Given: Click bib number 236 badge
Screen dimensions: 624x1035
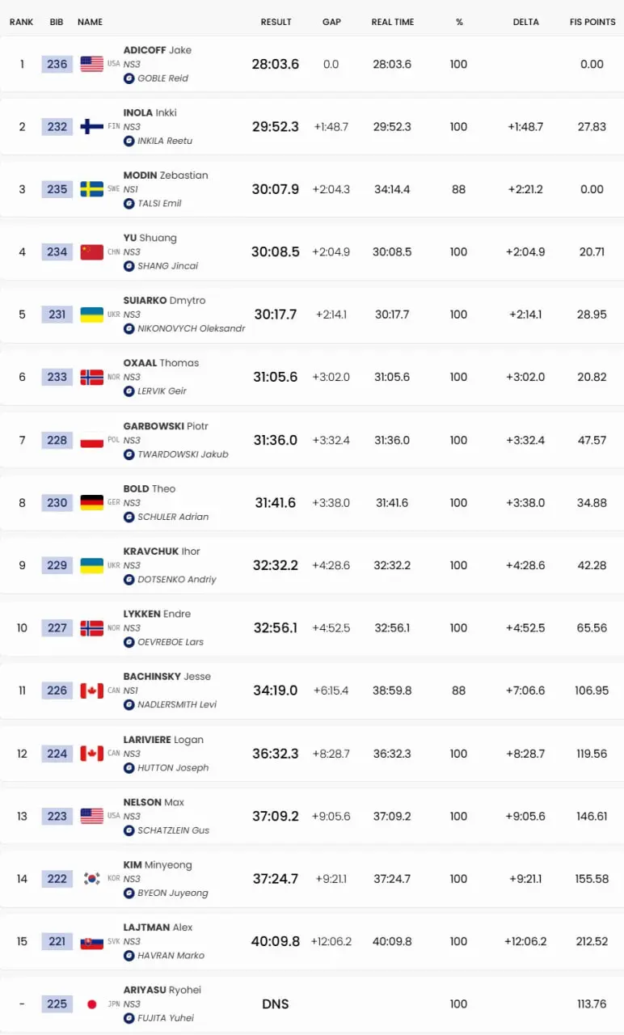Looking at the screenshot, I should 57,64.
